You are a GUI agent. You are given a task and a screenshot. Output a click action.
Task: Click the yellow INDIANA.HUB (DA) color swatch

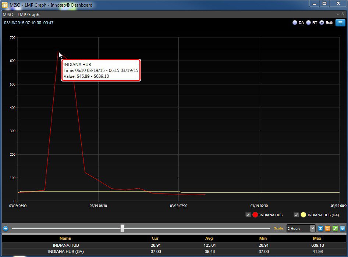303,215
